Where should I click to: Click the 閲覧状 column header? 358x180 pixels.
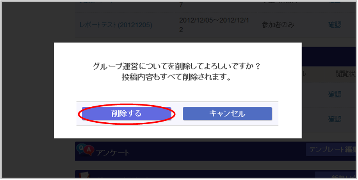pyautogui.click(x=345, y=74)
